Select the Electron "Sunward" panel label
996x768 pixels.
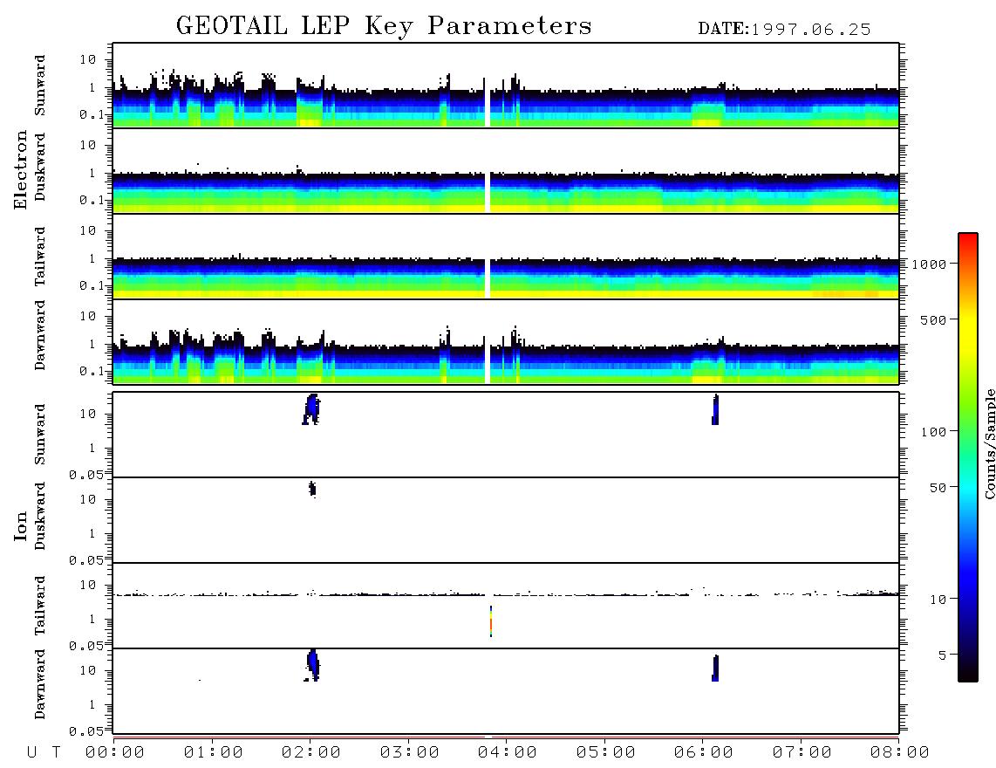(40, 86)
